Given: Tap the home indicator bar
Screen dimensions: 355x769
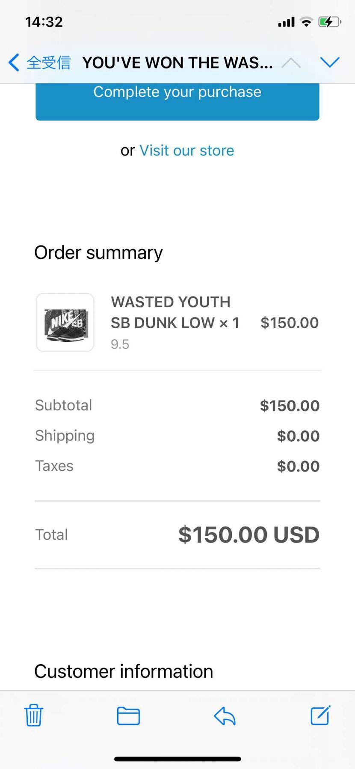Looking at the screenshot, I should pos(177,759).
